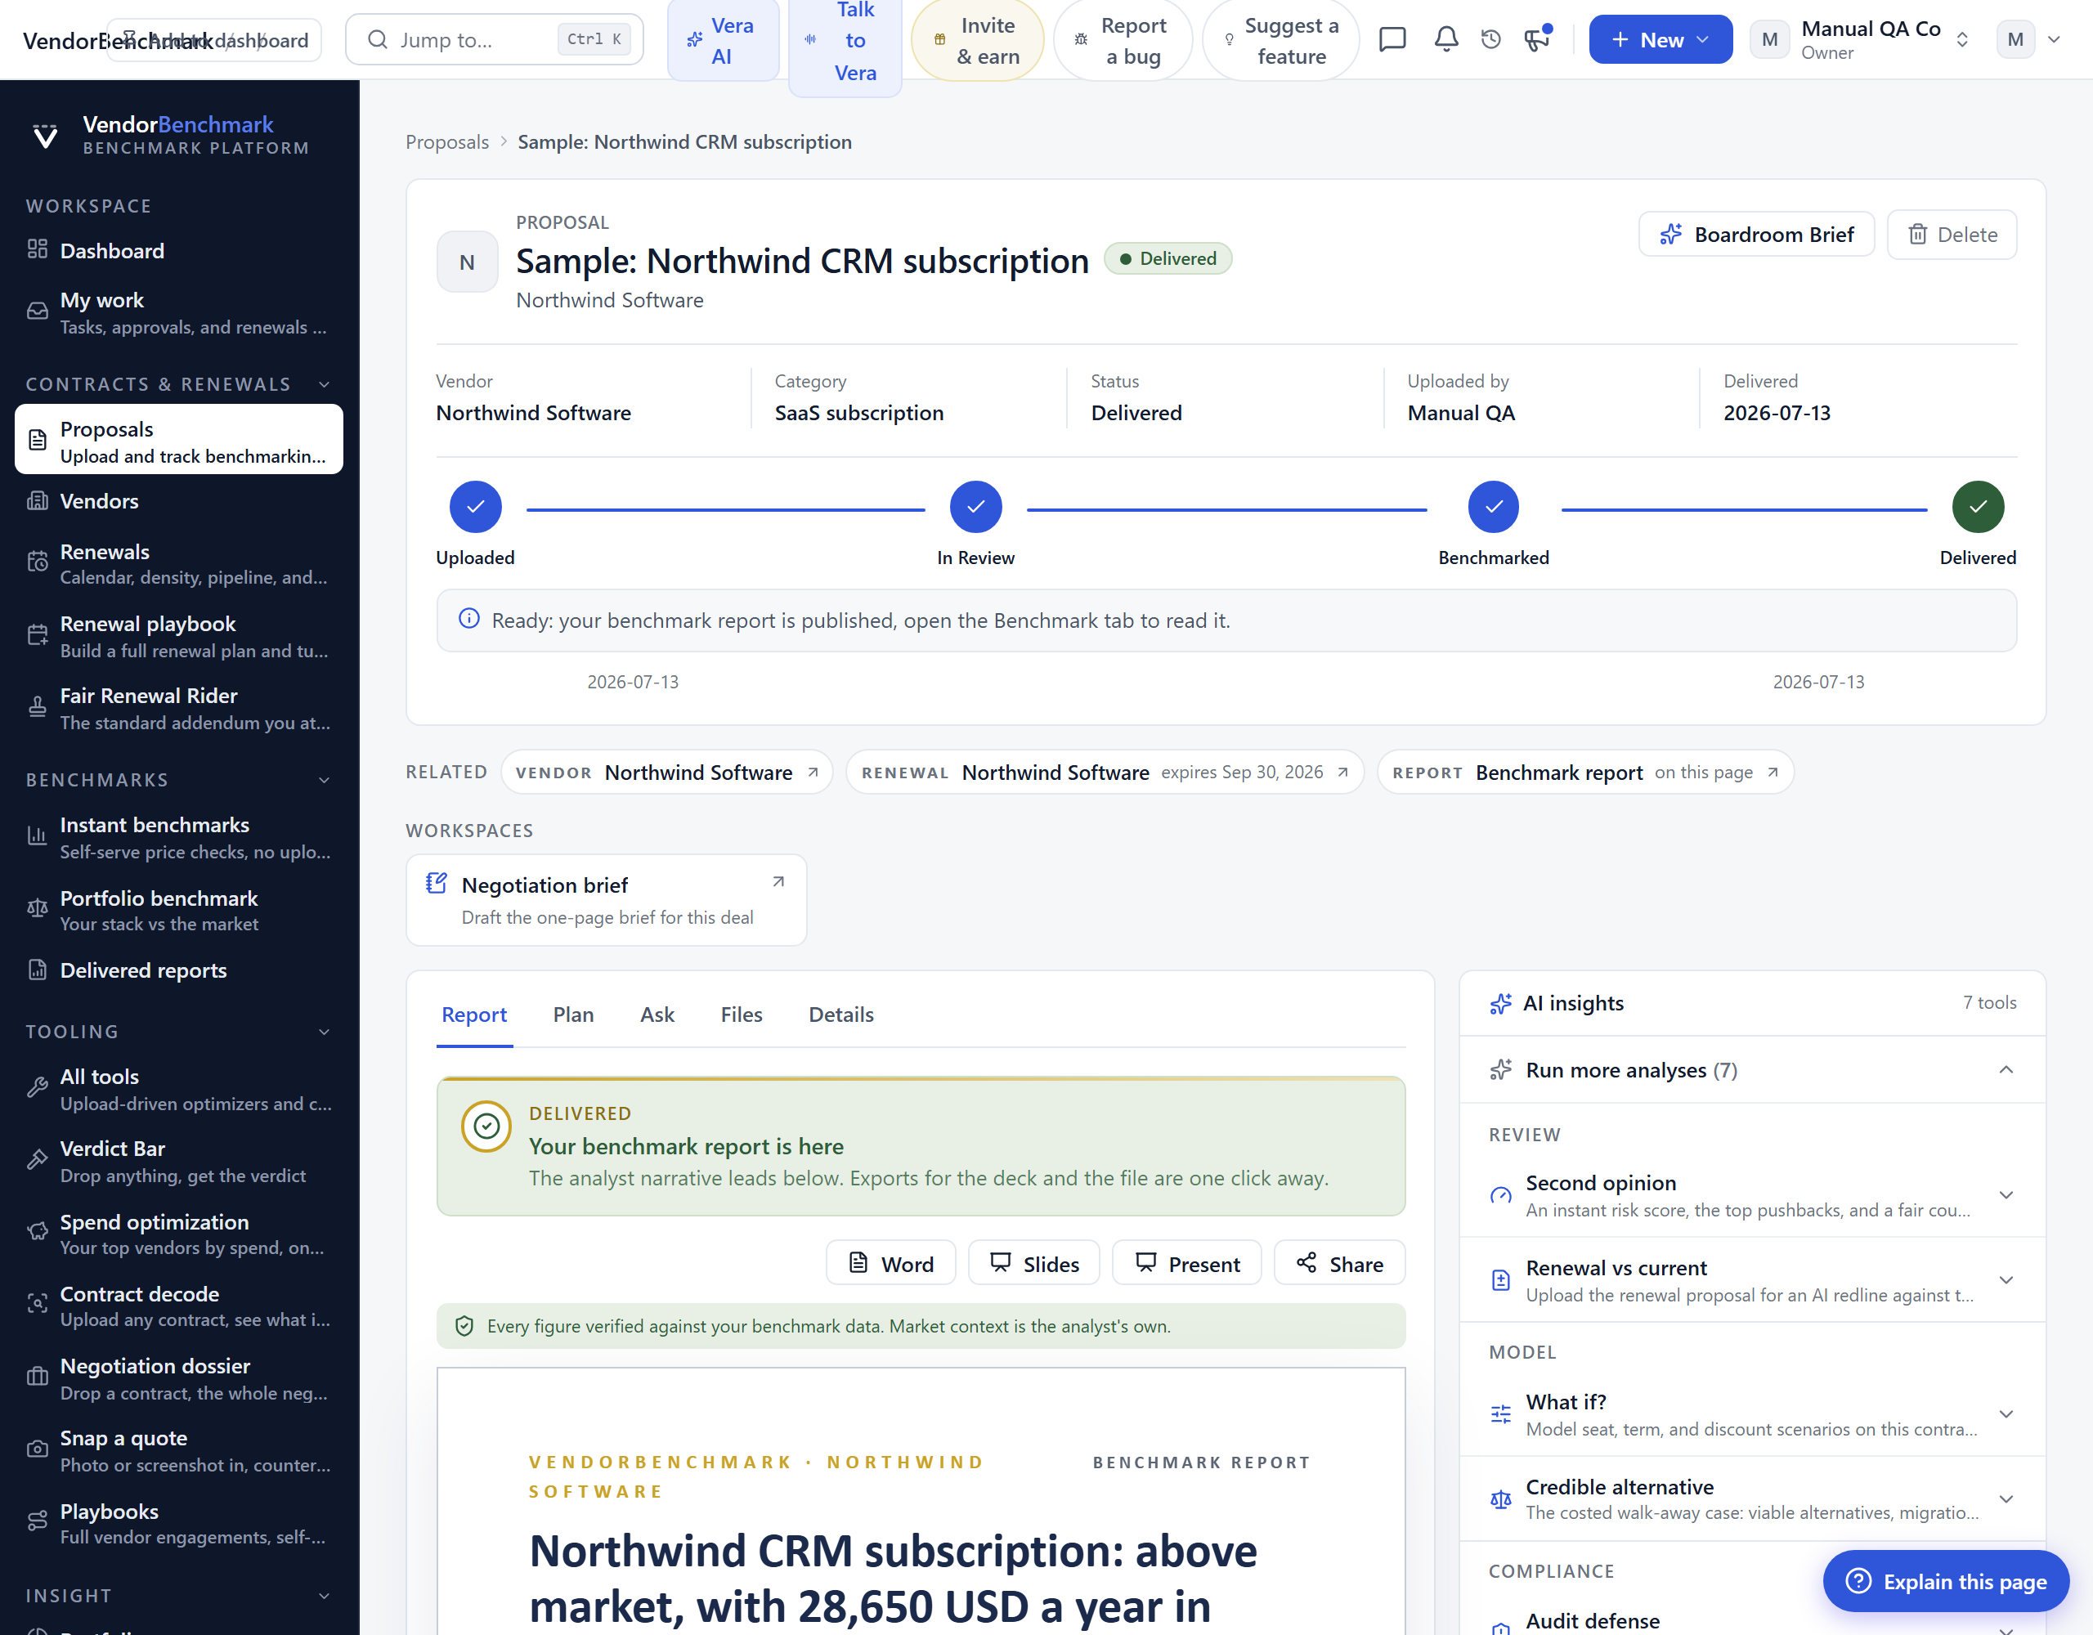The height and width of the screenshot is (1635, 2093).
Task: Collapse the Benchmarks sidebar section
Action: [x=324, y=780]
